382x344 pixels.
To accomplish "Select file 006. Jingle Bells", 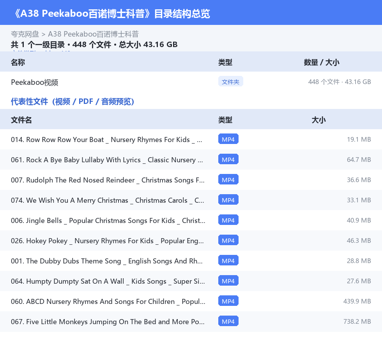I will [x=108, y=220].
